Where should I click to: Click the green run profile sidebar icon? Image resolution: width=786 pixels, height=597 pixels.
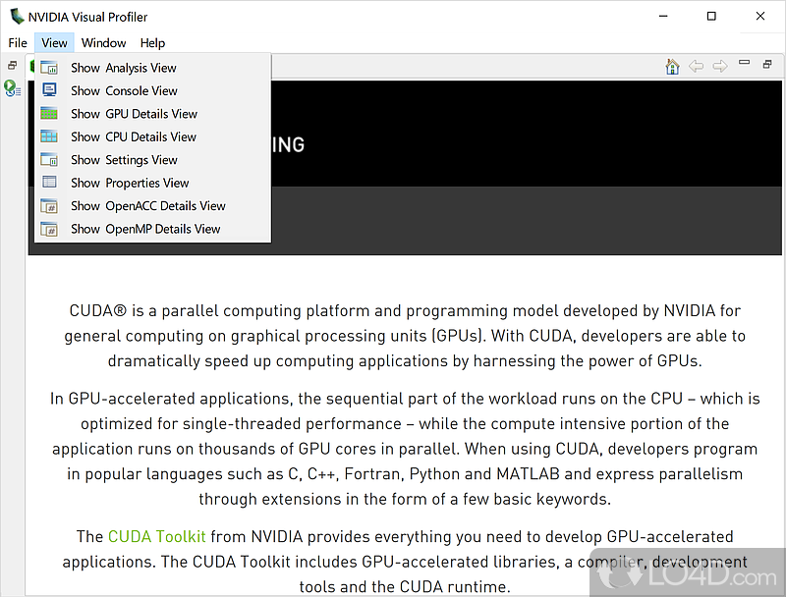12,88
